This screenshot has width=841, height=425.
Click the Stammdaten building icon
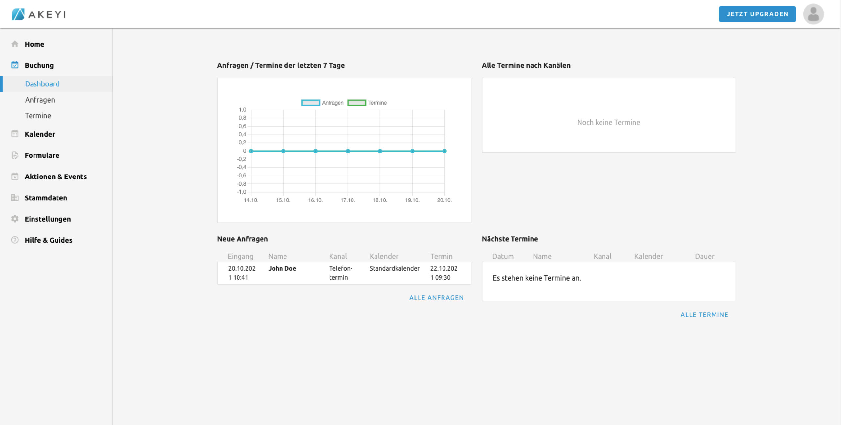(15, 198)
